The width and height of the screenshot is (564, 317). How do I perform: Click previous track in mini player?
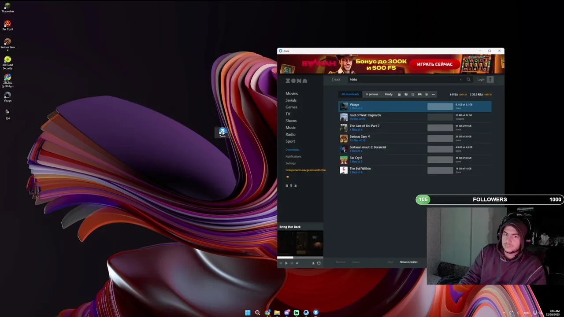281,263
